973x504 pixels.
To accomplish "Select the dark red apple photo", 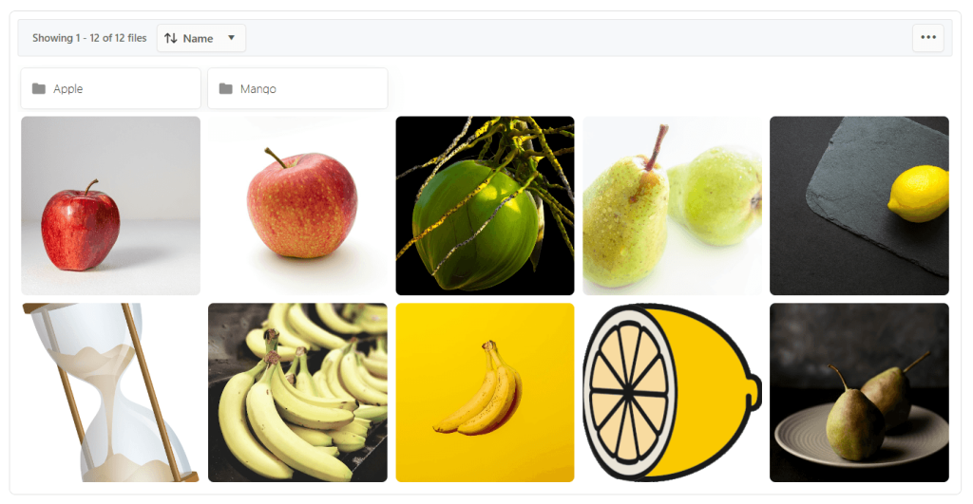I will point(111,206).
